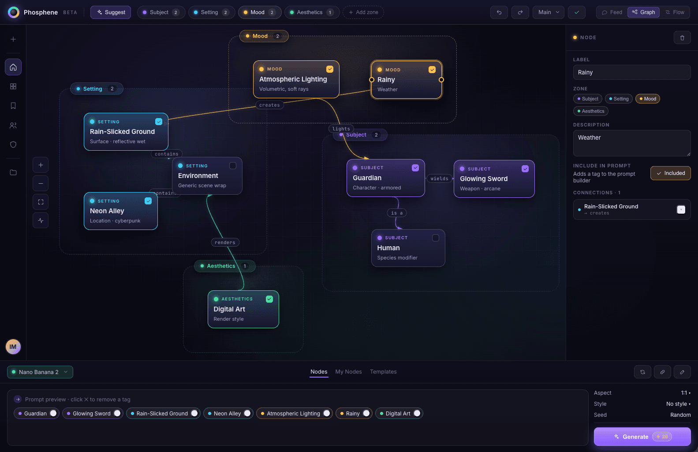This screenshot has height=452, width=698.
Task: Delete the selected node with trash icon
Action: [682, 37]
